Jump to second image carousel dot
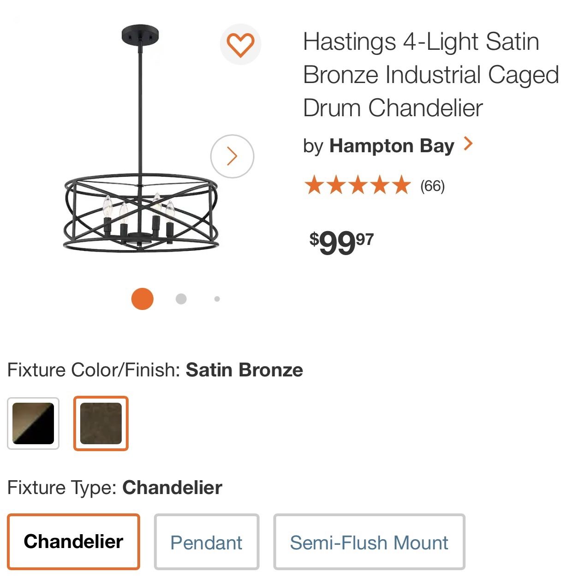 181,299
